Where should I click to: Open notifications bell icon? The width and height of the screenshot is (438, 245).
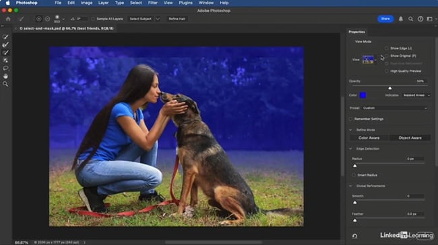(x=401, y=19)
